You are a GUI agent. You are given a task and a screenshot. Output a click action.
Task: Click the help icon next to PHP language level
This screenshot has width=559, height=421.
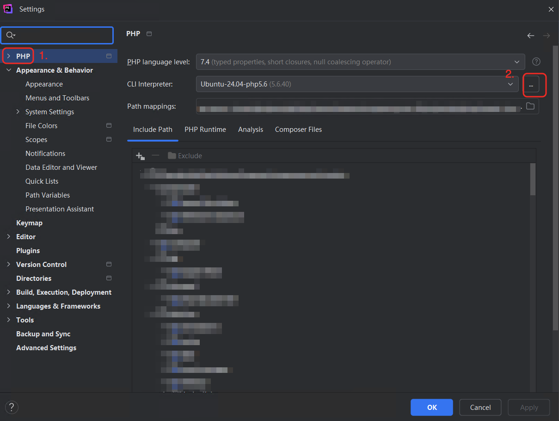coord(536,62)
